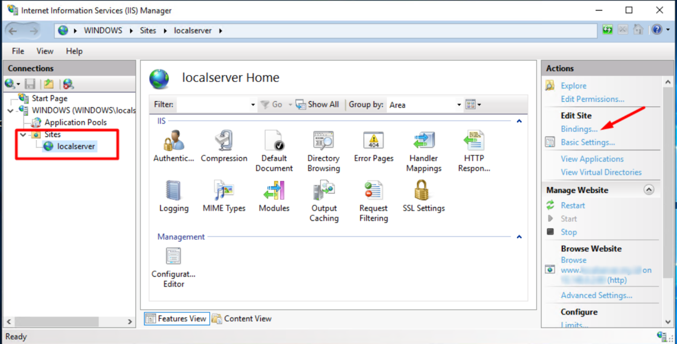Viewport: 677px width, 344px height.
Task: Click the Forward navigation arrow
Action: click(x=34, y=31)
